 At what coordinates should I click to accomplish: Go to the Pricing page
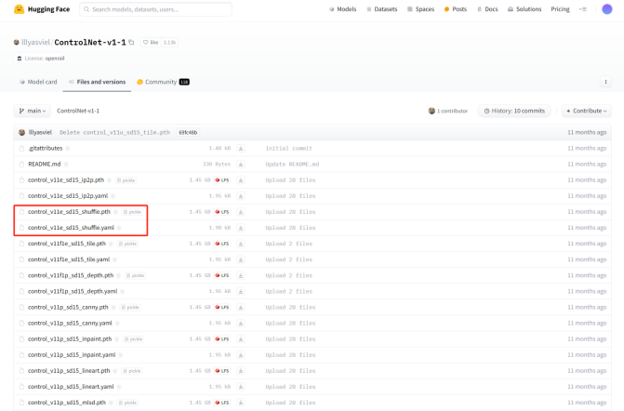(560, 9)
